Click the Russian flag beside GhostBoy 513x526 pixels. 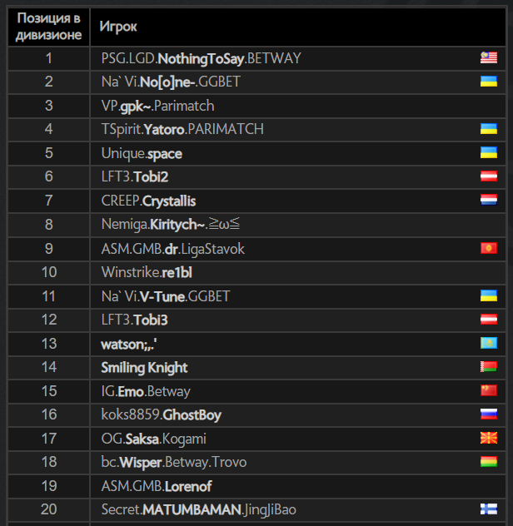tap(489, 414)
